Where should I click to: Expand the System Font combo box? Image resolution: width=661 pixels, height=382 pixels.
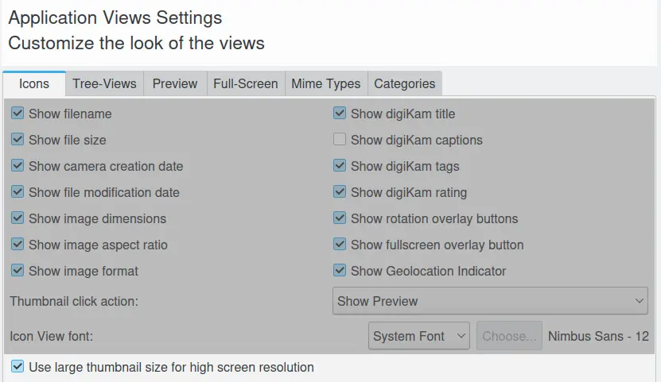click(x=420, y=336)
